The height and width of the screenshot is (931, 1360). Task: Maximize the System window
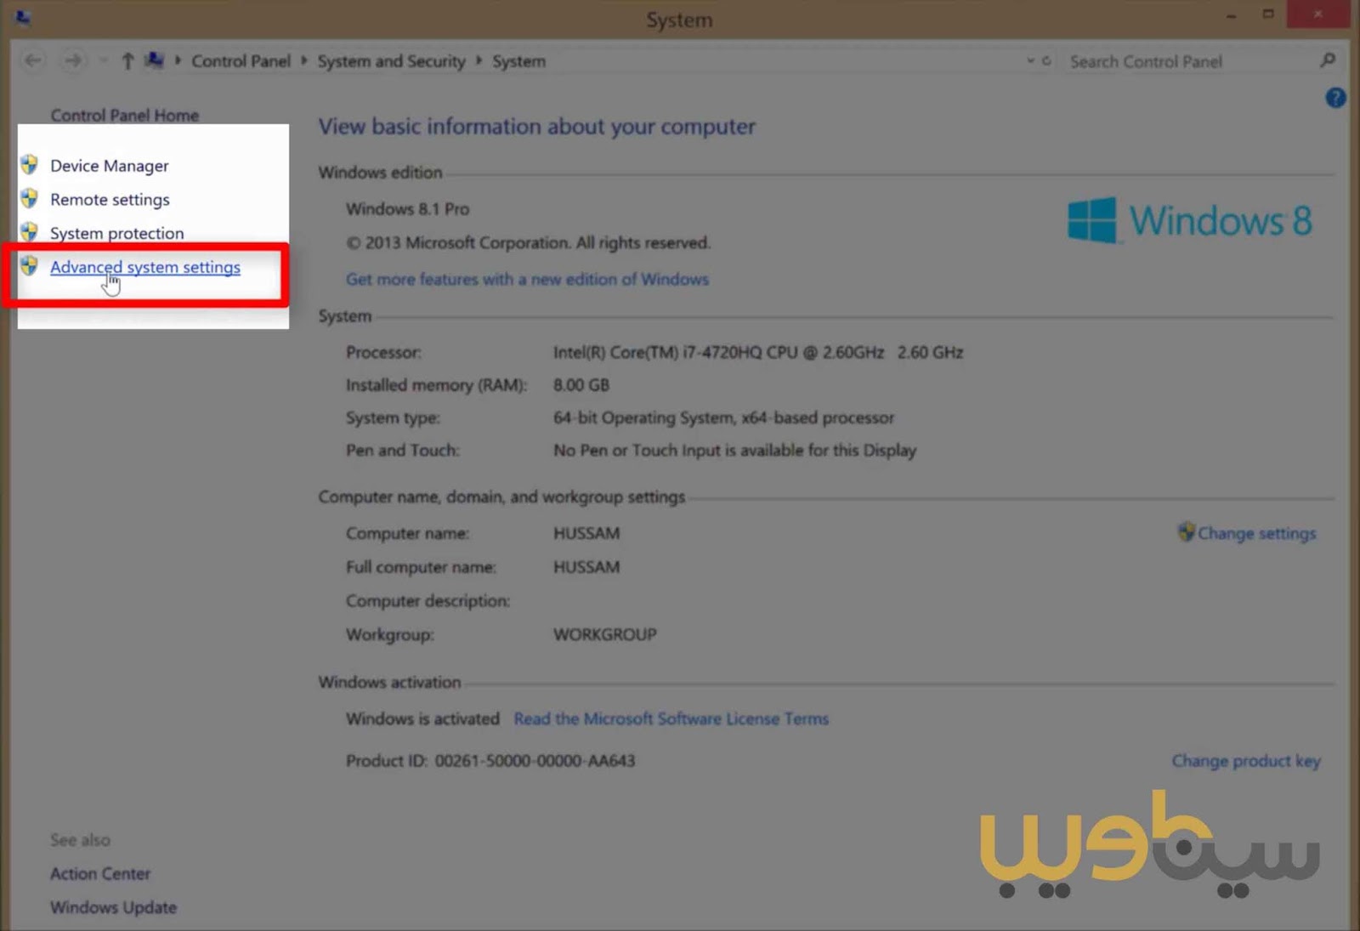(1268, 14)
